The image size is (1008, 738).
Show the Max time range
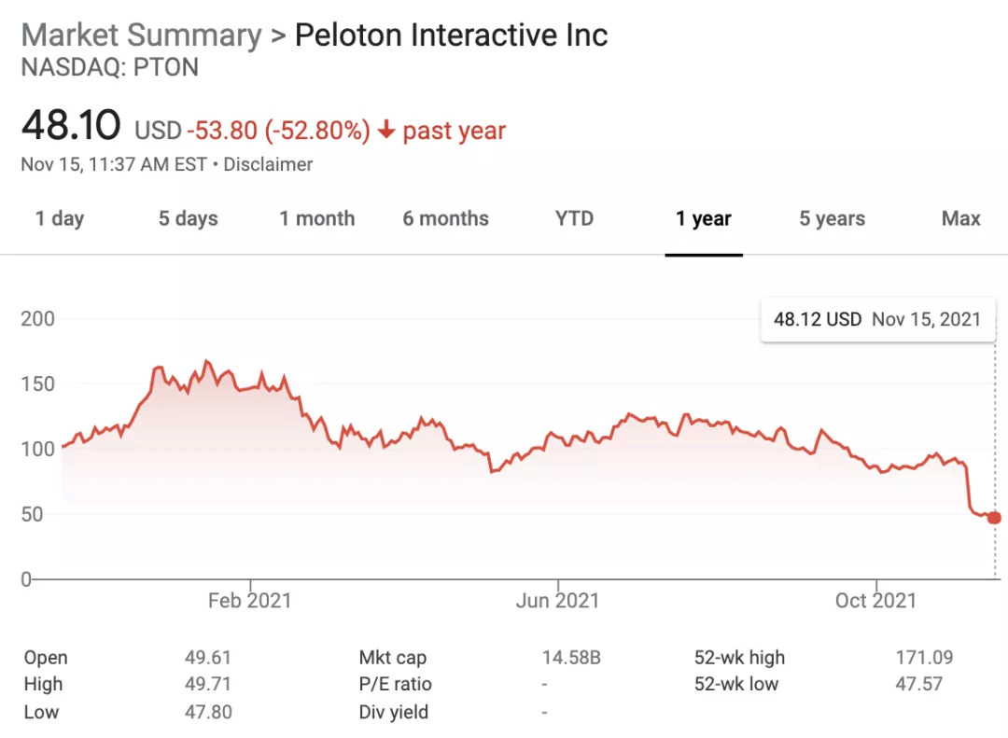(x=960, y=219)
